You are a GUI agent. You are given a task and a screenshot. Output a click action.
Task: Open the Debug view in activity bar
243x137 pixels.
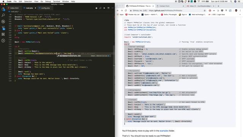[x=3, y=22]
